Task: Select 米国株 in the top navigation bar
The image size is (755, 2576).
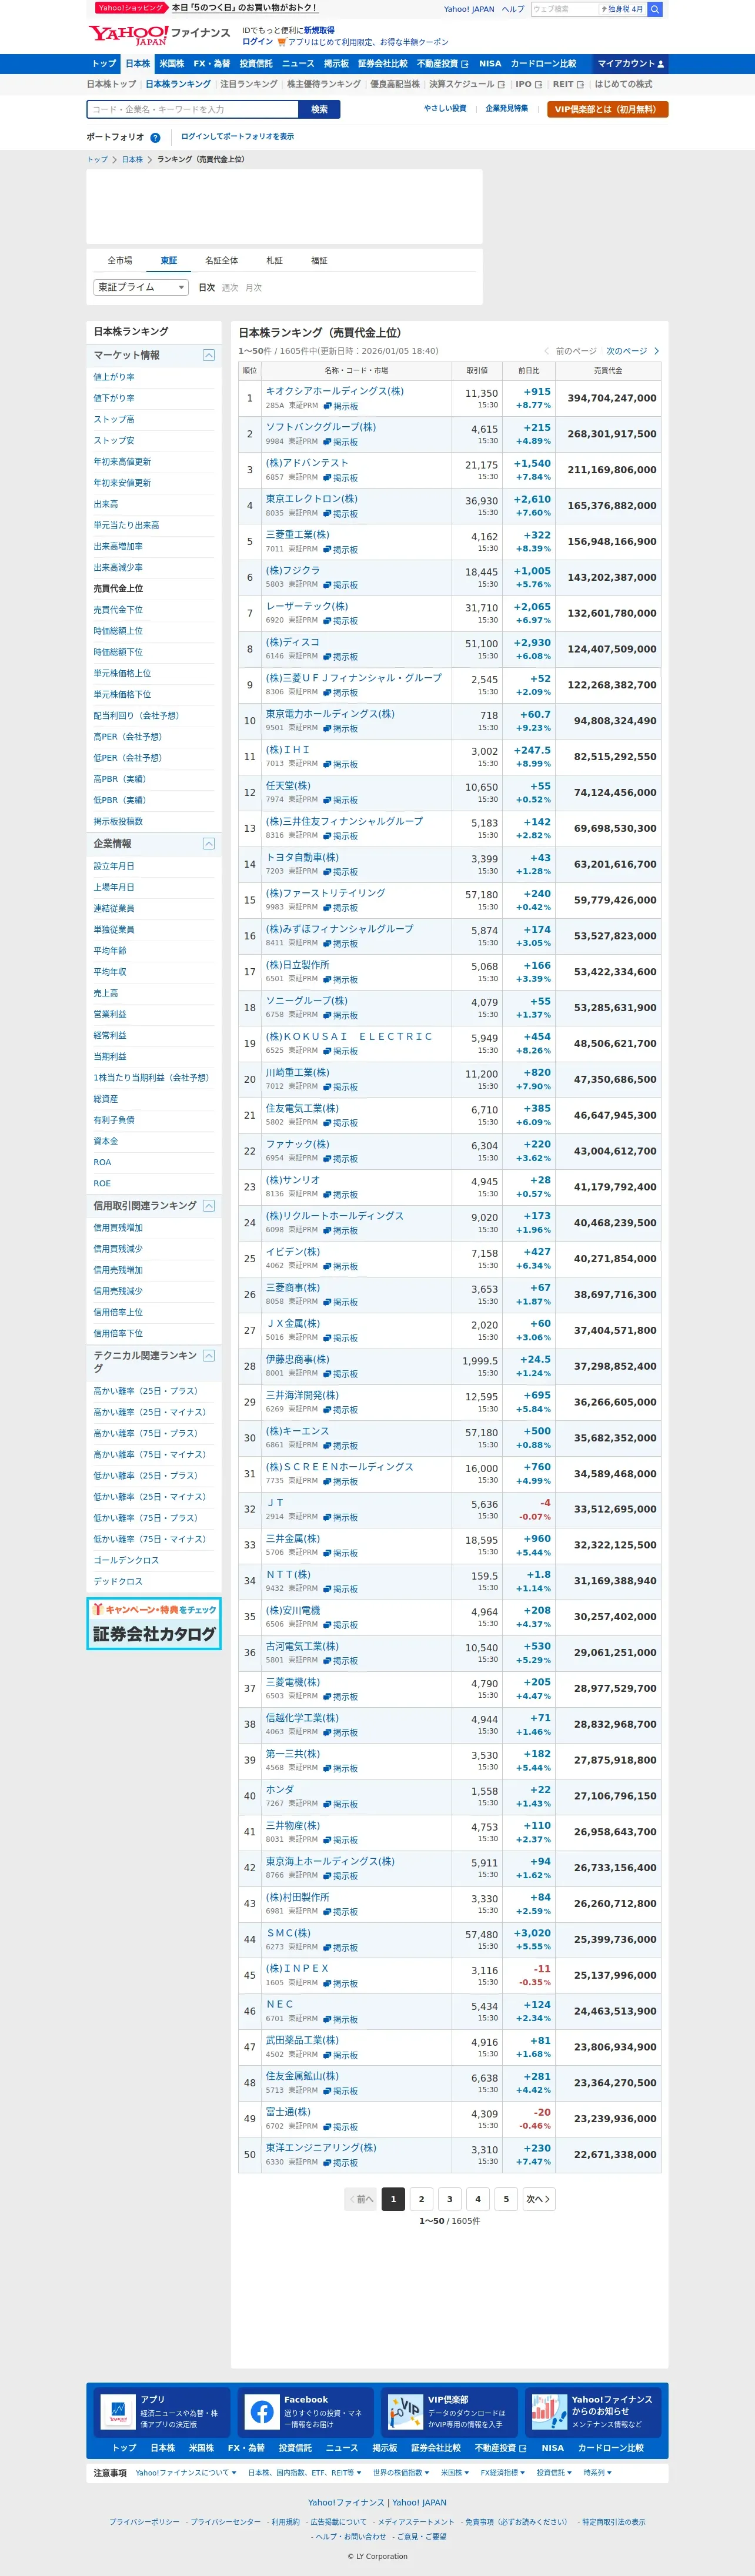Action: click(x=172, y=64)
